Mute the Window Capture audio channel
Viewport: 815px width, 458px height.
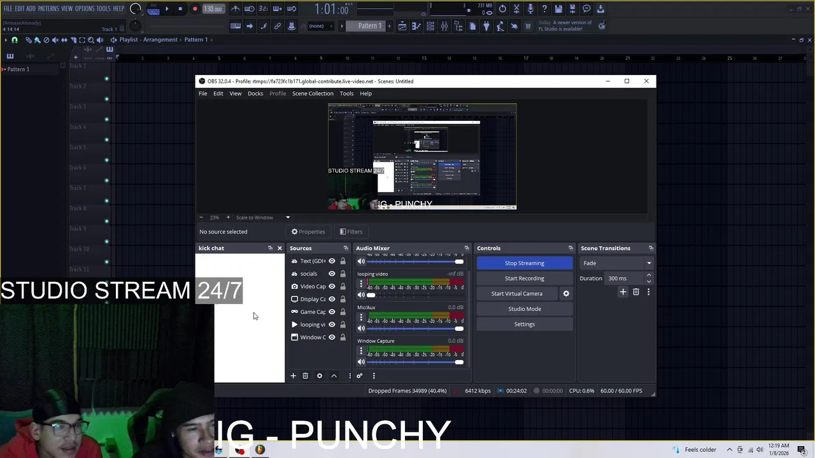point(361,362)
